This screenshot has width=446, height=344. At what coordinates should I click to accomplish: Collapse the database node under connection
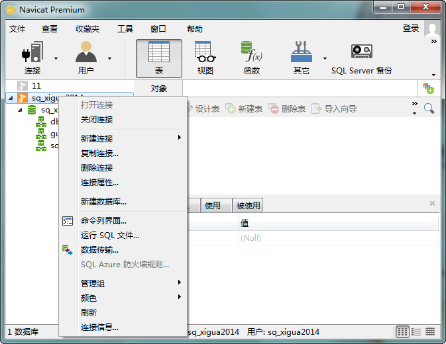[x=20, y=110]
